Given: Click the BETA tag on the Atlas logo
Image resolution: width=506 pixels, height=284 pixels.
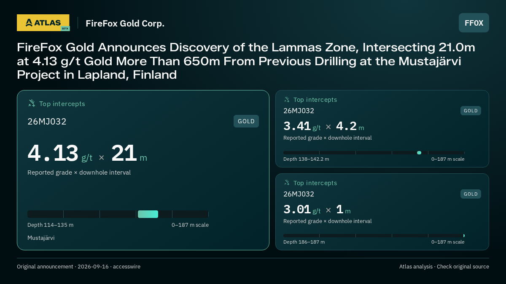Looking at the screenshot, I should point(65,29).
